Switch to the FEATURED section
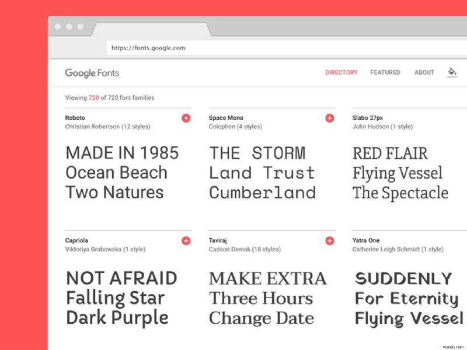This screenshot has height=350, width=467. pos(385,72)
